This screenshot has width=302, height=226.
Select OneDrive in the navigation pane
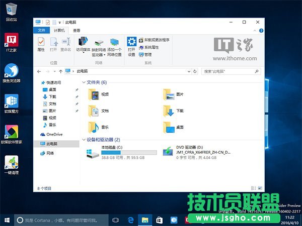pos(51,134)
